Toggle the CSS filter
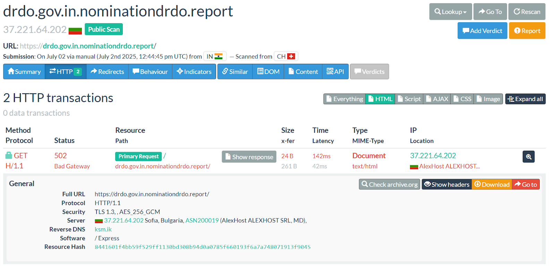This screenshot has width=555, height=273. pyautogui.click(x=462, y=99)
